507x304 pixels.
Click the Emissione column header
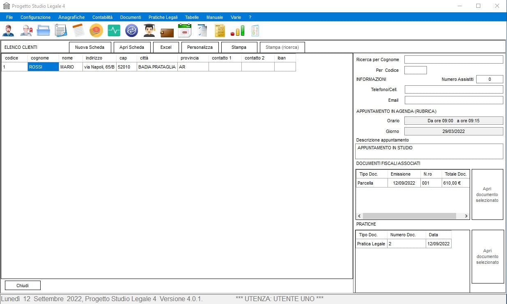coord(404,174)
